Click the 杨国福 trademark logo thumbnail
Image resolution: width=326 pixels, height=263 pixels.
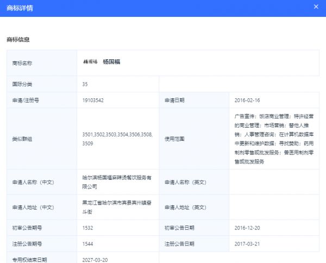[90, 62]
